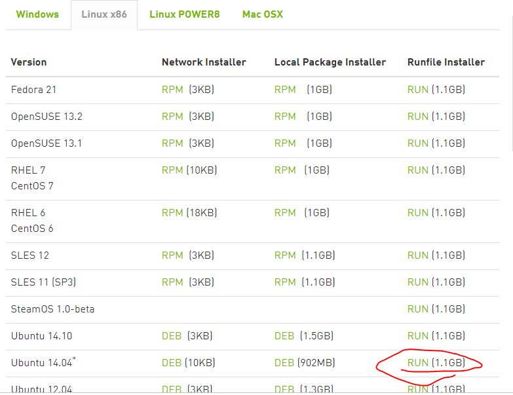The width and height of the screenshot is (513, 395).
Task: Click the RHEL 7 text
Action: [28, 170]
